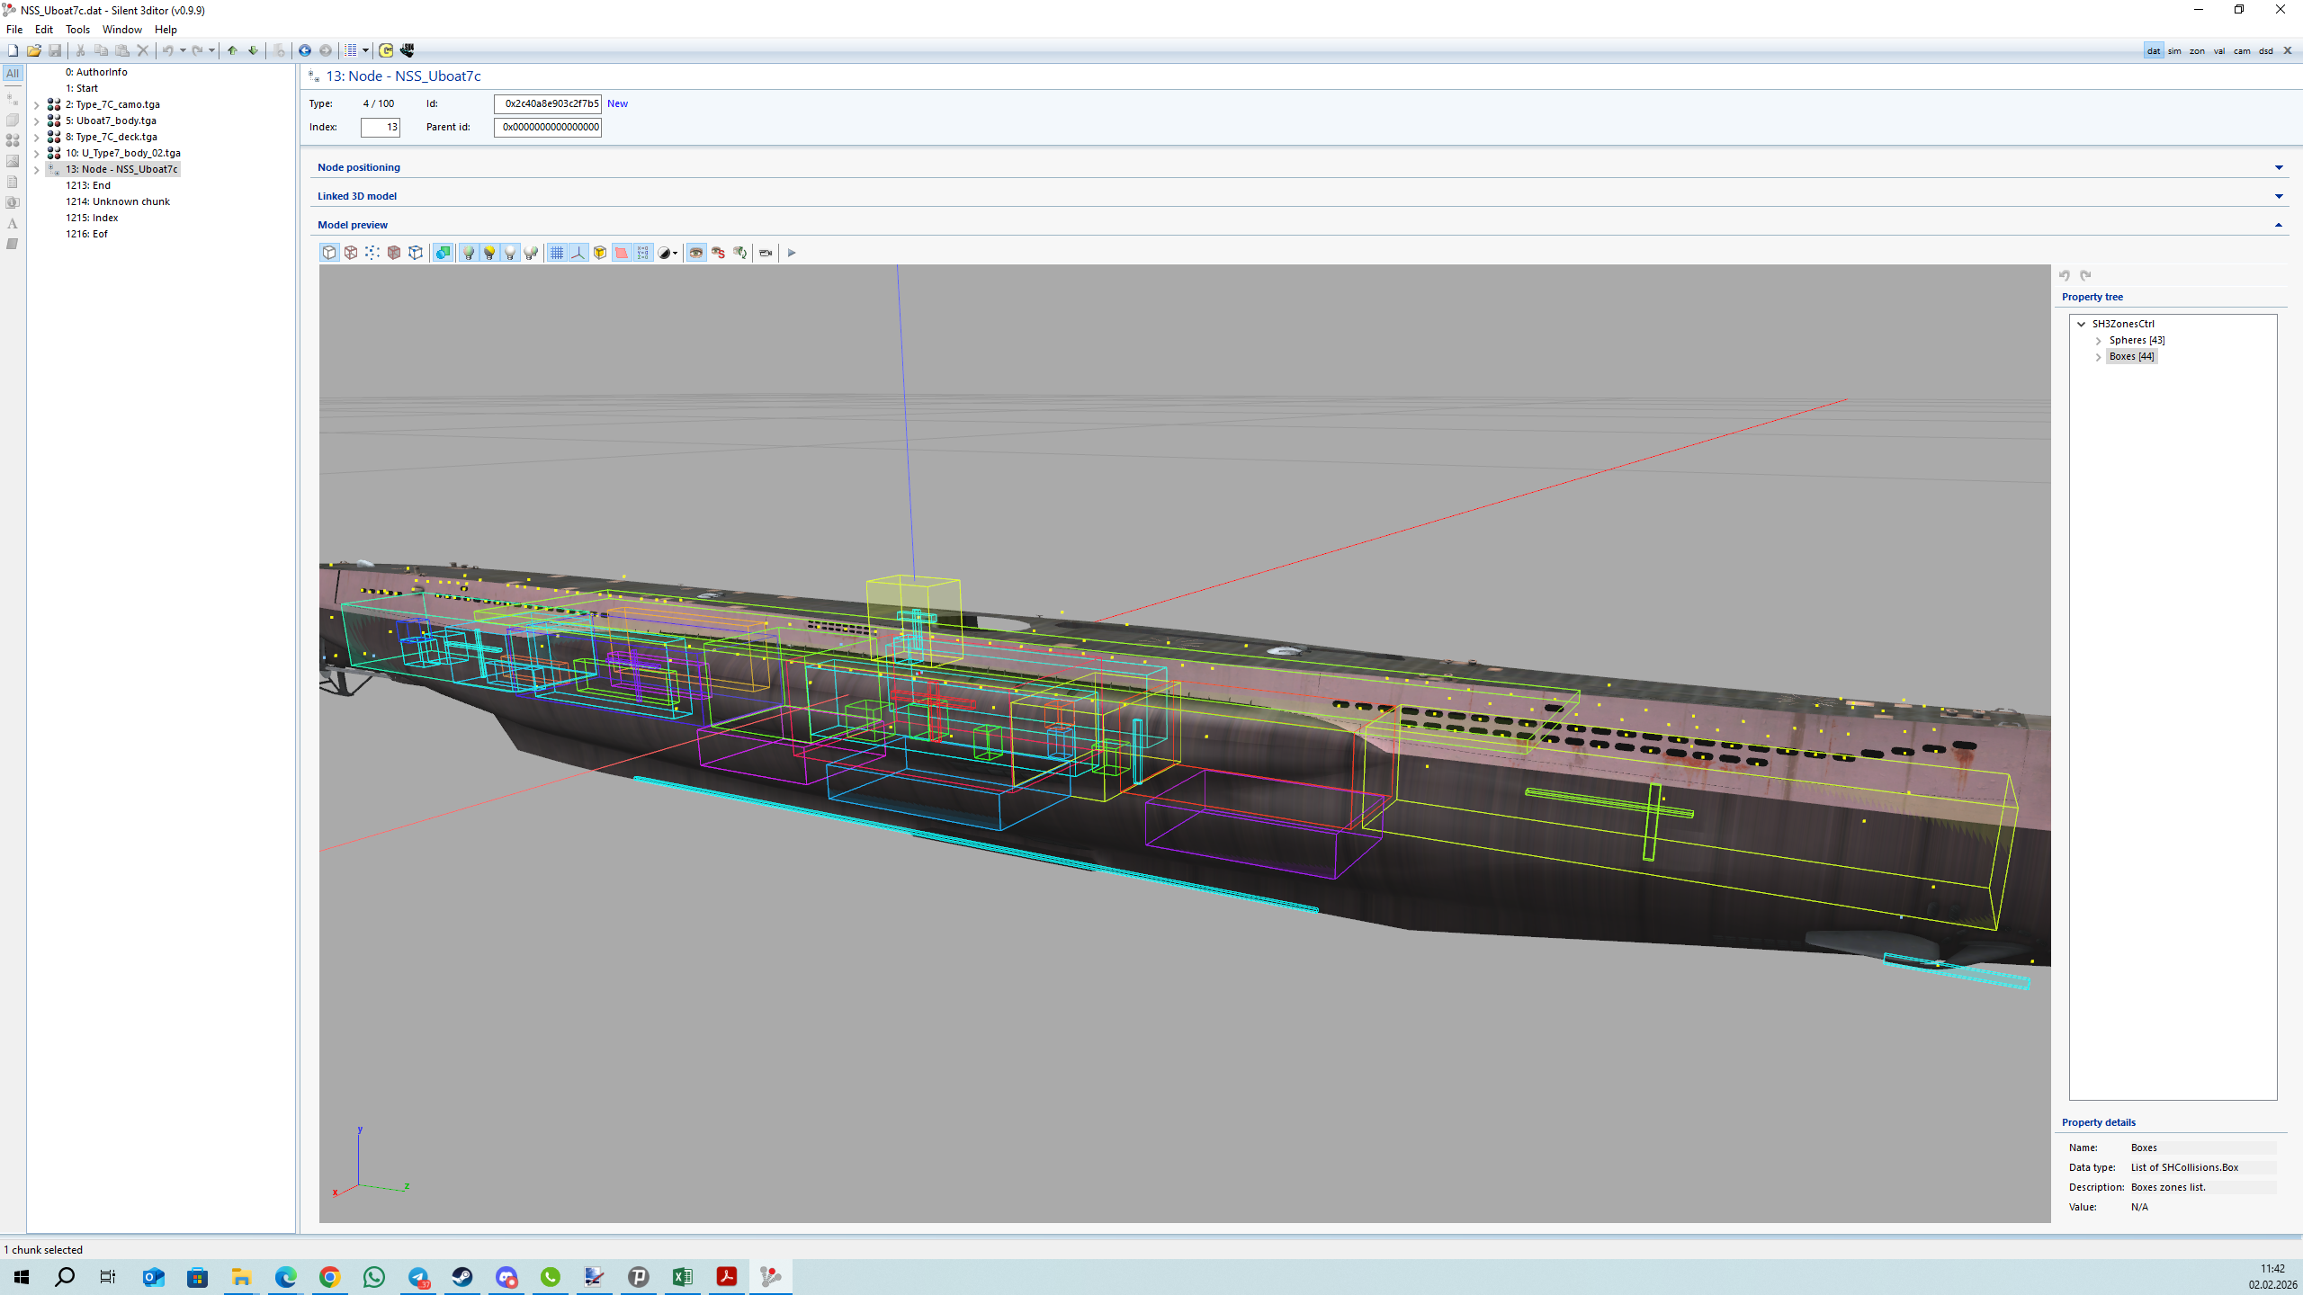Switch to the zon file tab
This screenshot has width=2303, height=1295.
[x=2197, y=51]
